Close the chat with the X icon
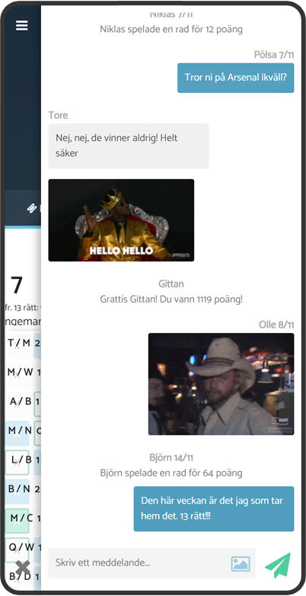This screenshot has height=596, width=306. point(23,568)
